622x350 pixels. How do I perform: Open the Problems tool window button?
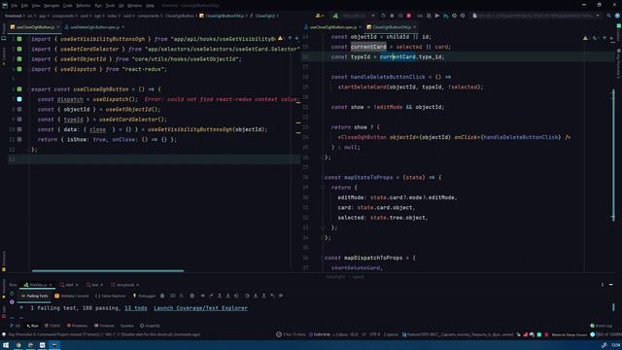(x=77, y=326)
